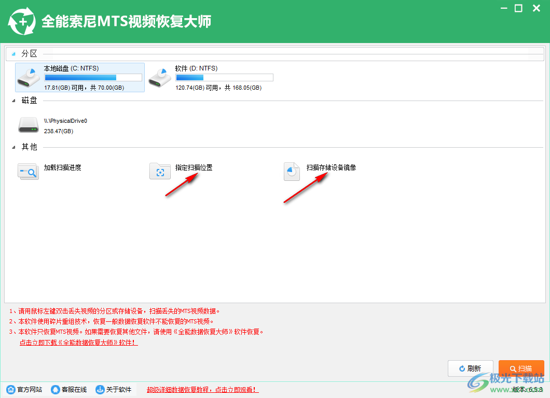550x398 pixels.
Task: Click the app logo in title bar
Action: coord(22,22)
